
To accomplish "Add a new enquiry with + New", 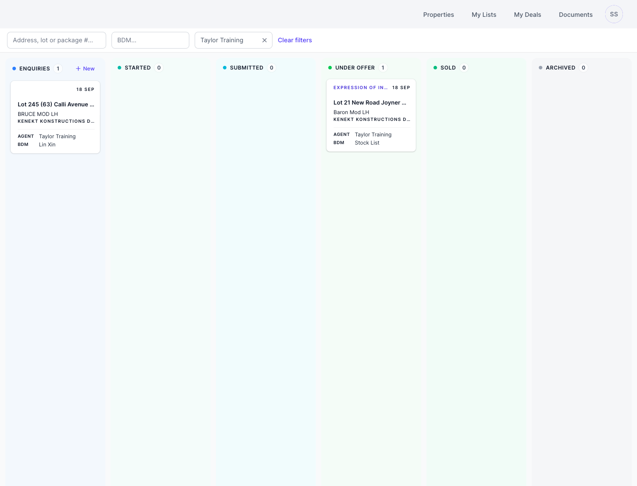I will pos(85,69).
